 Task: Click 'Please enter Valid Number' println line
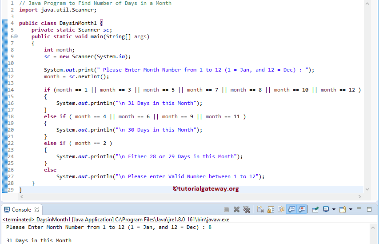point(160,176)
